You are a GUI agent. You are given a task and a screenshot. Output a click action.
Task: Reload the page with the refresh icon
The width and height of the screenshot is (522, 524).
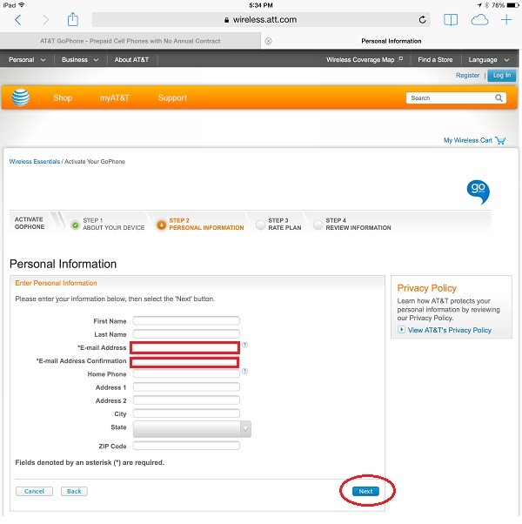[x=422, y=20]
